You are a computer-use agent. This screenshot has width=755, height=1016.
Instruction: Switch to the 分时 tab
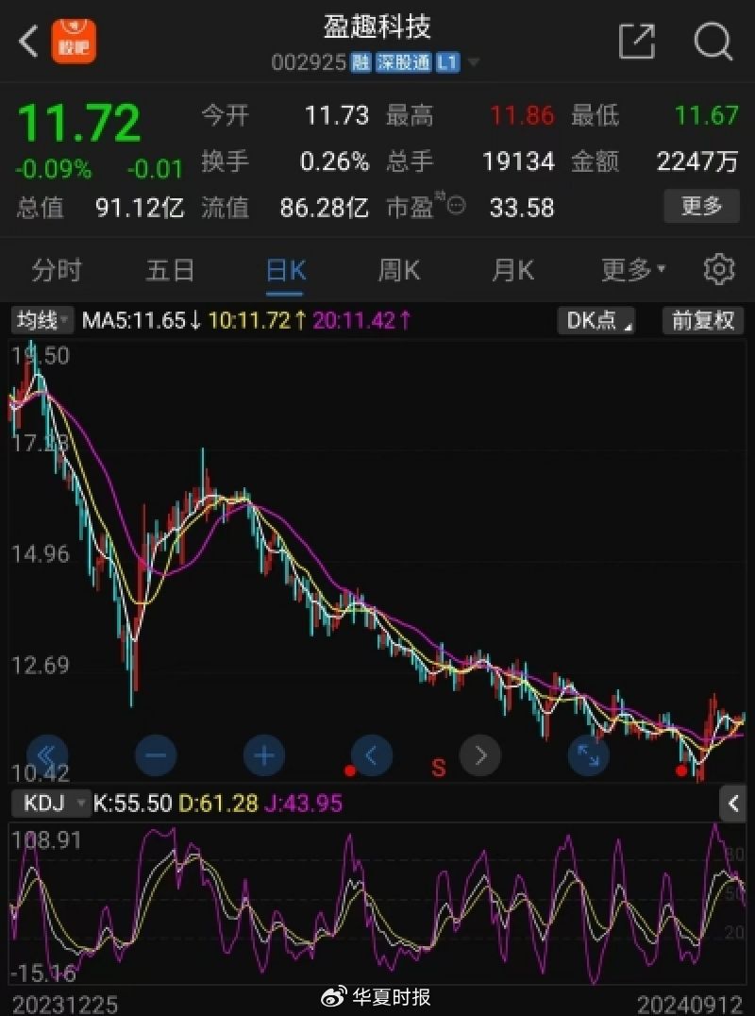pos(59,270)
